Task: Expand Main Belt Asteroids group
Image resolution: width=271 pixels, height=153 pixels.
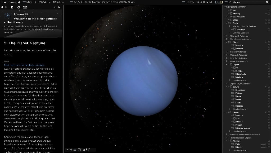Action: click(227, 55)
